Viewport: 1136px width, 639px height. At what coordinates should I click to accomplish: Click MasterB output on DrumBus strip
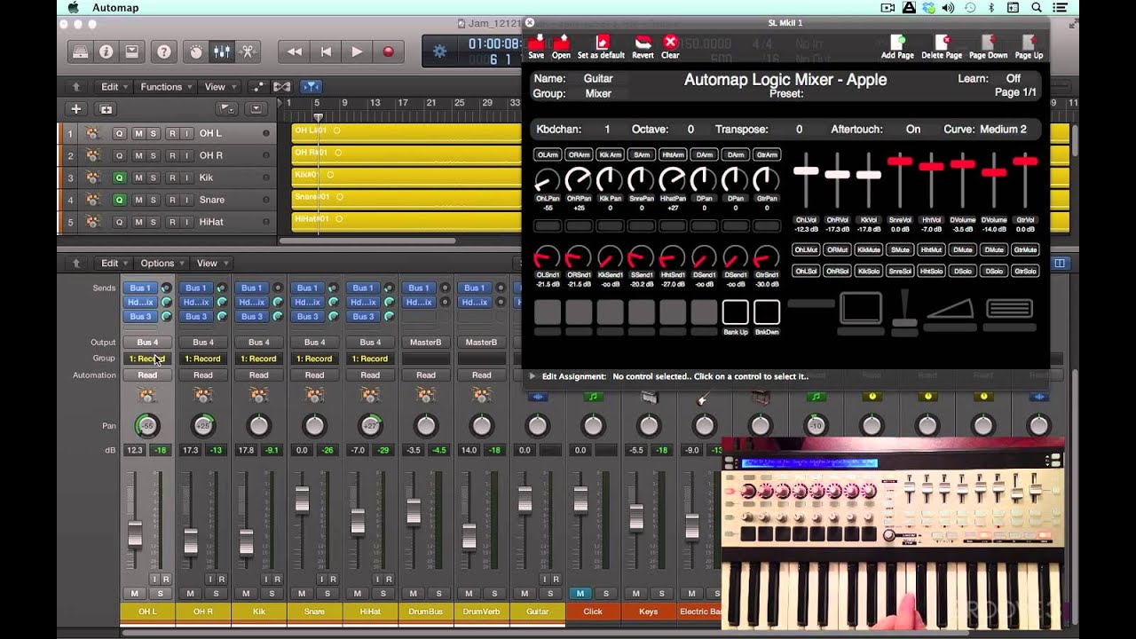tap(426, 342)
